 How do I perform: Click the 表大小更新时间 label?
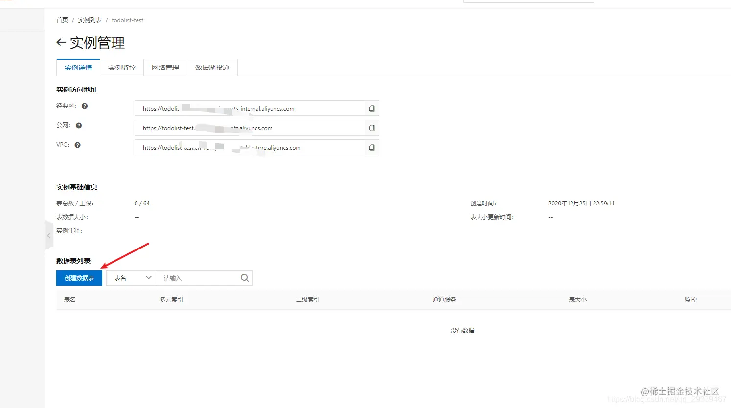pos(492,217)
